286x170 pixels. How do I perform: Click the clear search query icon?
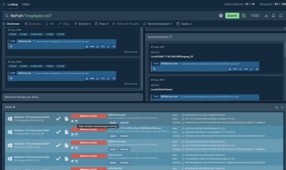click(221, 16)
